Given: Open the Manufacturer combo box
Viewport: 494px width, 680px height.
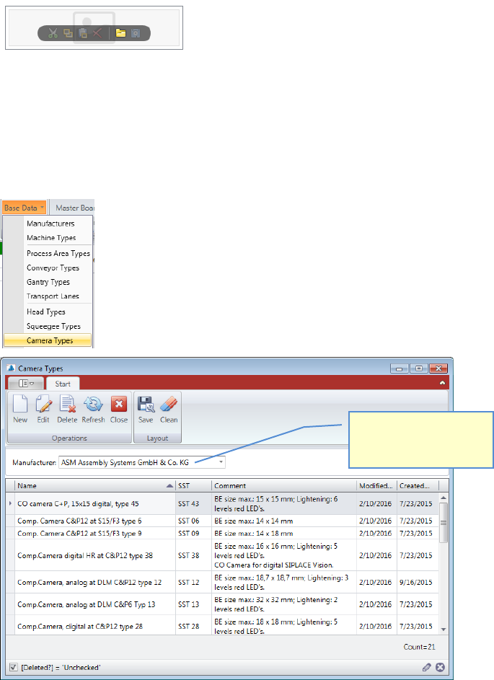Looking at the screenshot, I should pyautogui.click(x=221, y=462).
